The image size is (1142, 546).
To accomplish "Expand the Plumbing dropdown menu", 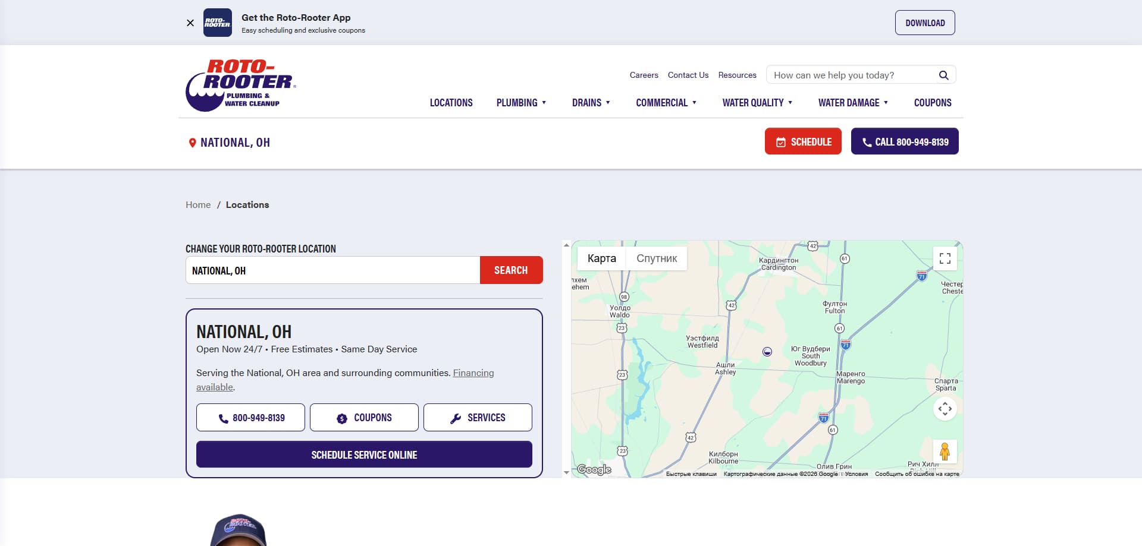I will pos(521,103).
